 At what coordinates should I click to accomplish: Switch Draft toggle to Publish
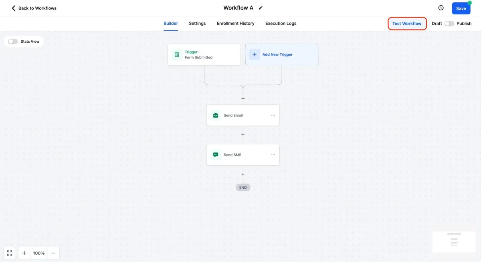click(x=449, y=24)
